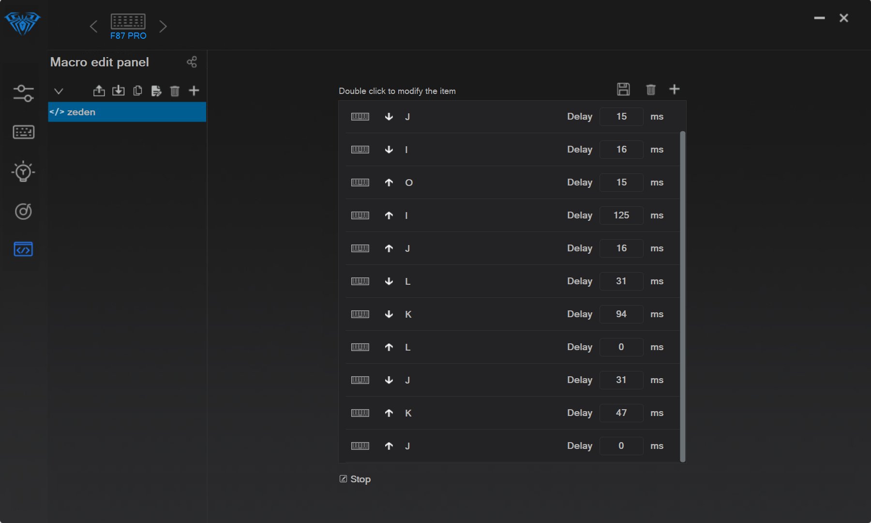The width and height of the screenshot is (871, 523).
Task: Delete macro step using right trash icon
Action: [x=650, y=89]
